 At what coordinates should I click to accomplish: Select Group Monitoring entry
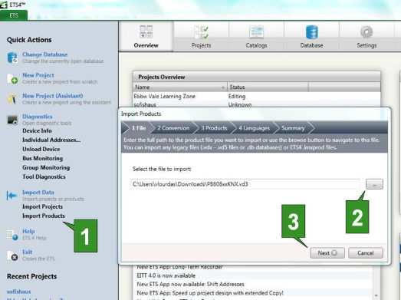click(46, 168)
